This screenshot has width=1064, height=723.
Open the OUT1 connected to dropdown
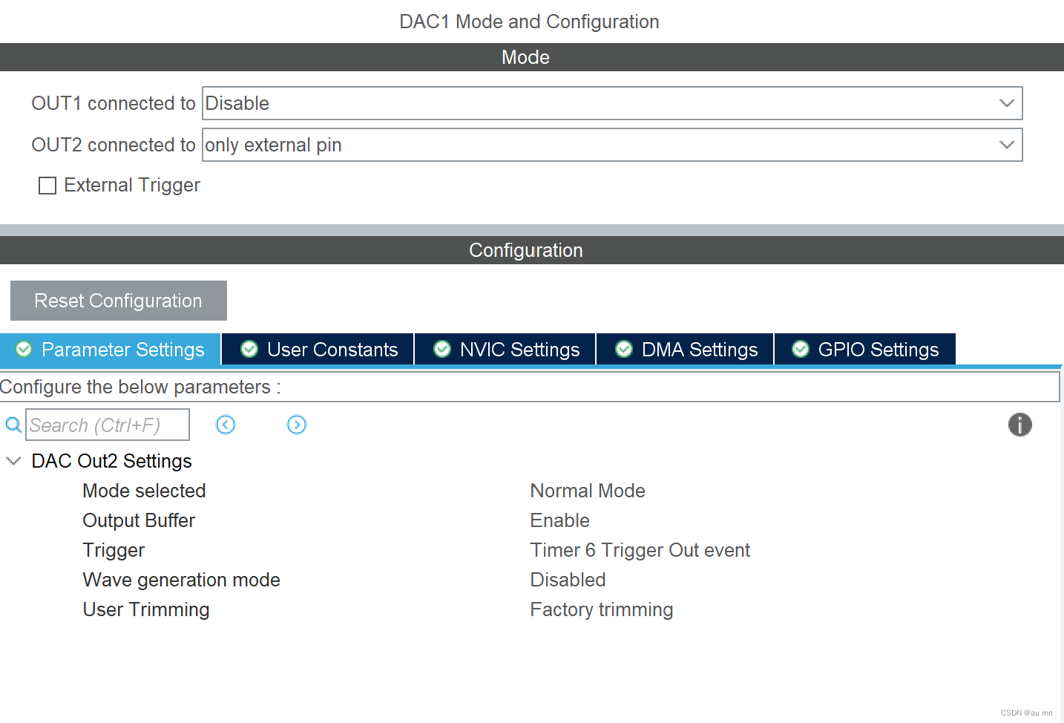(1007, 103)
